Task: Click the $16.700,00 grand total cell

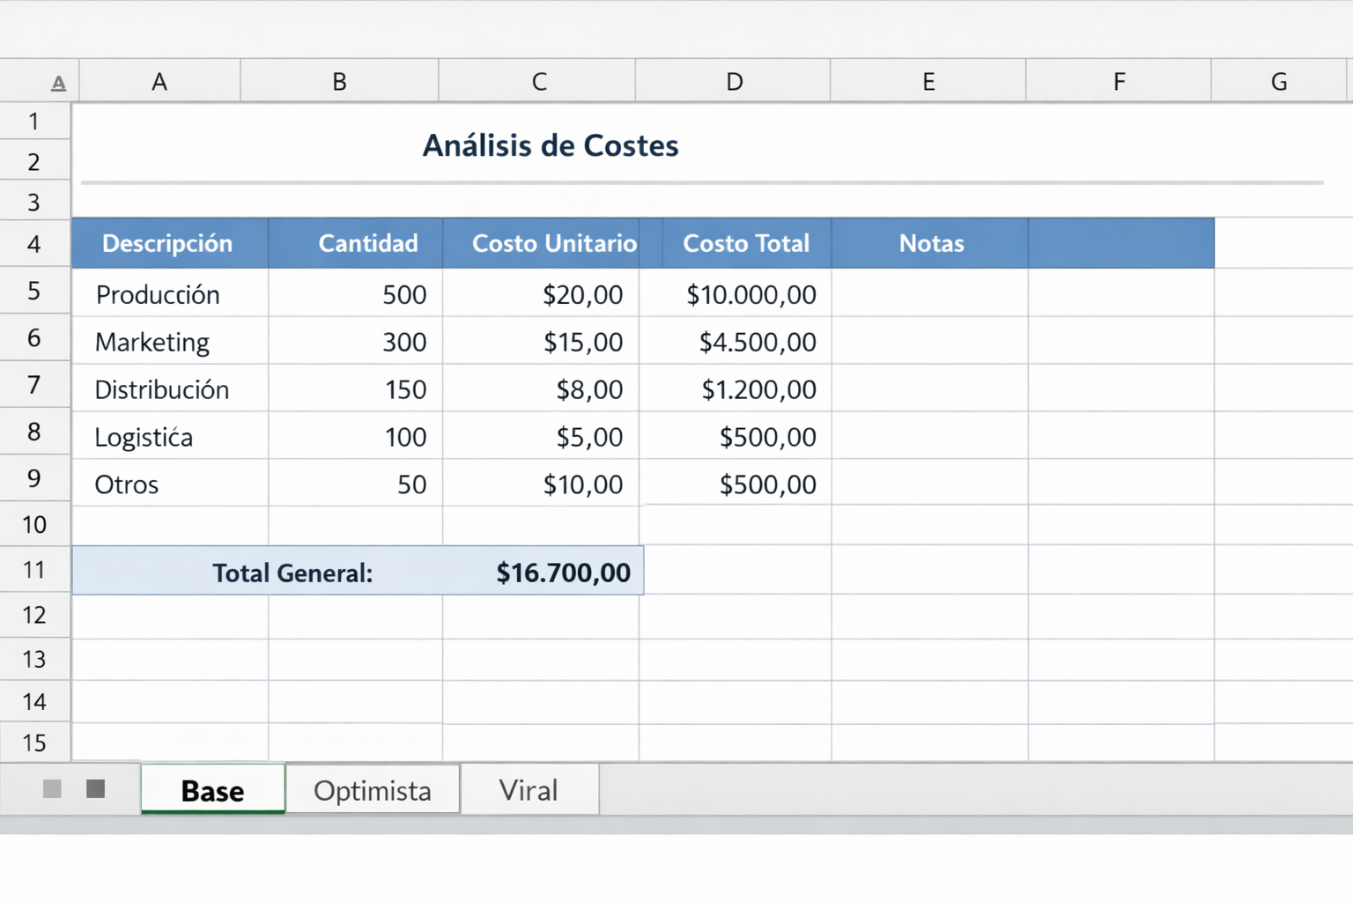Action: [x=564, y=572]
